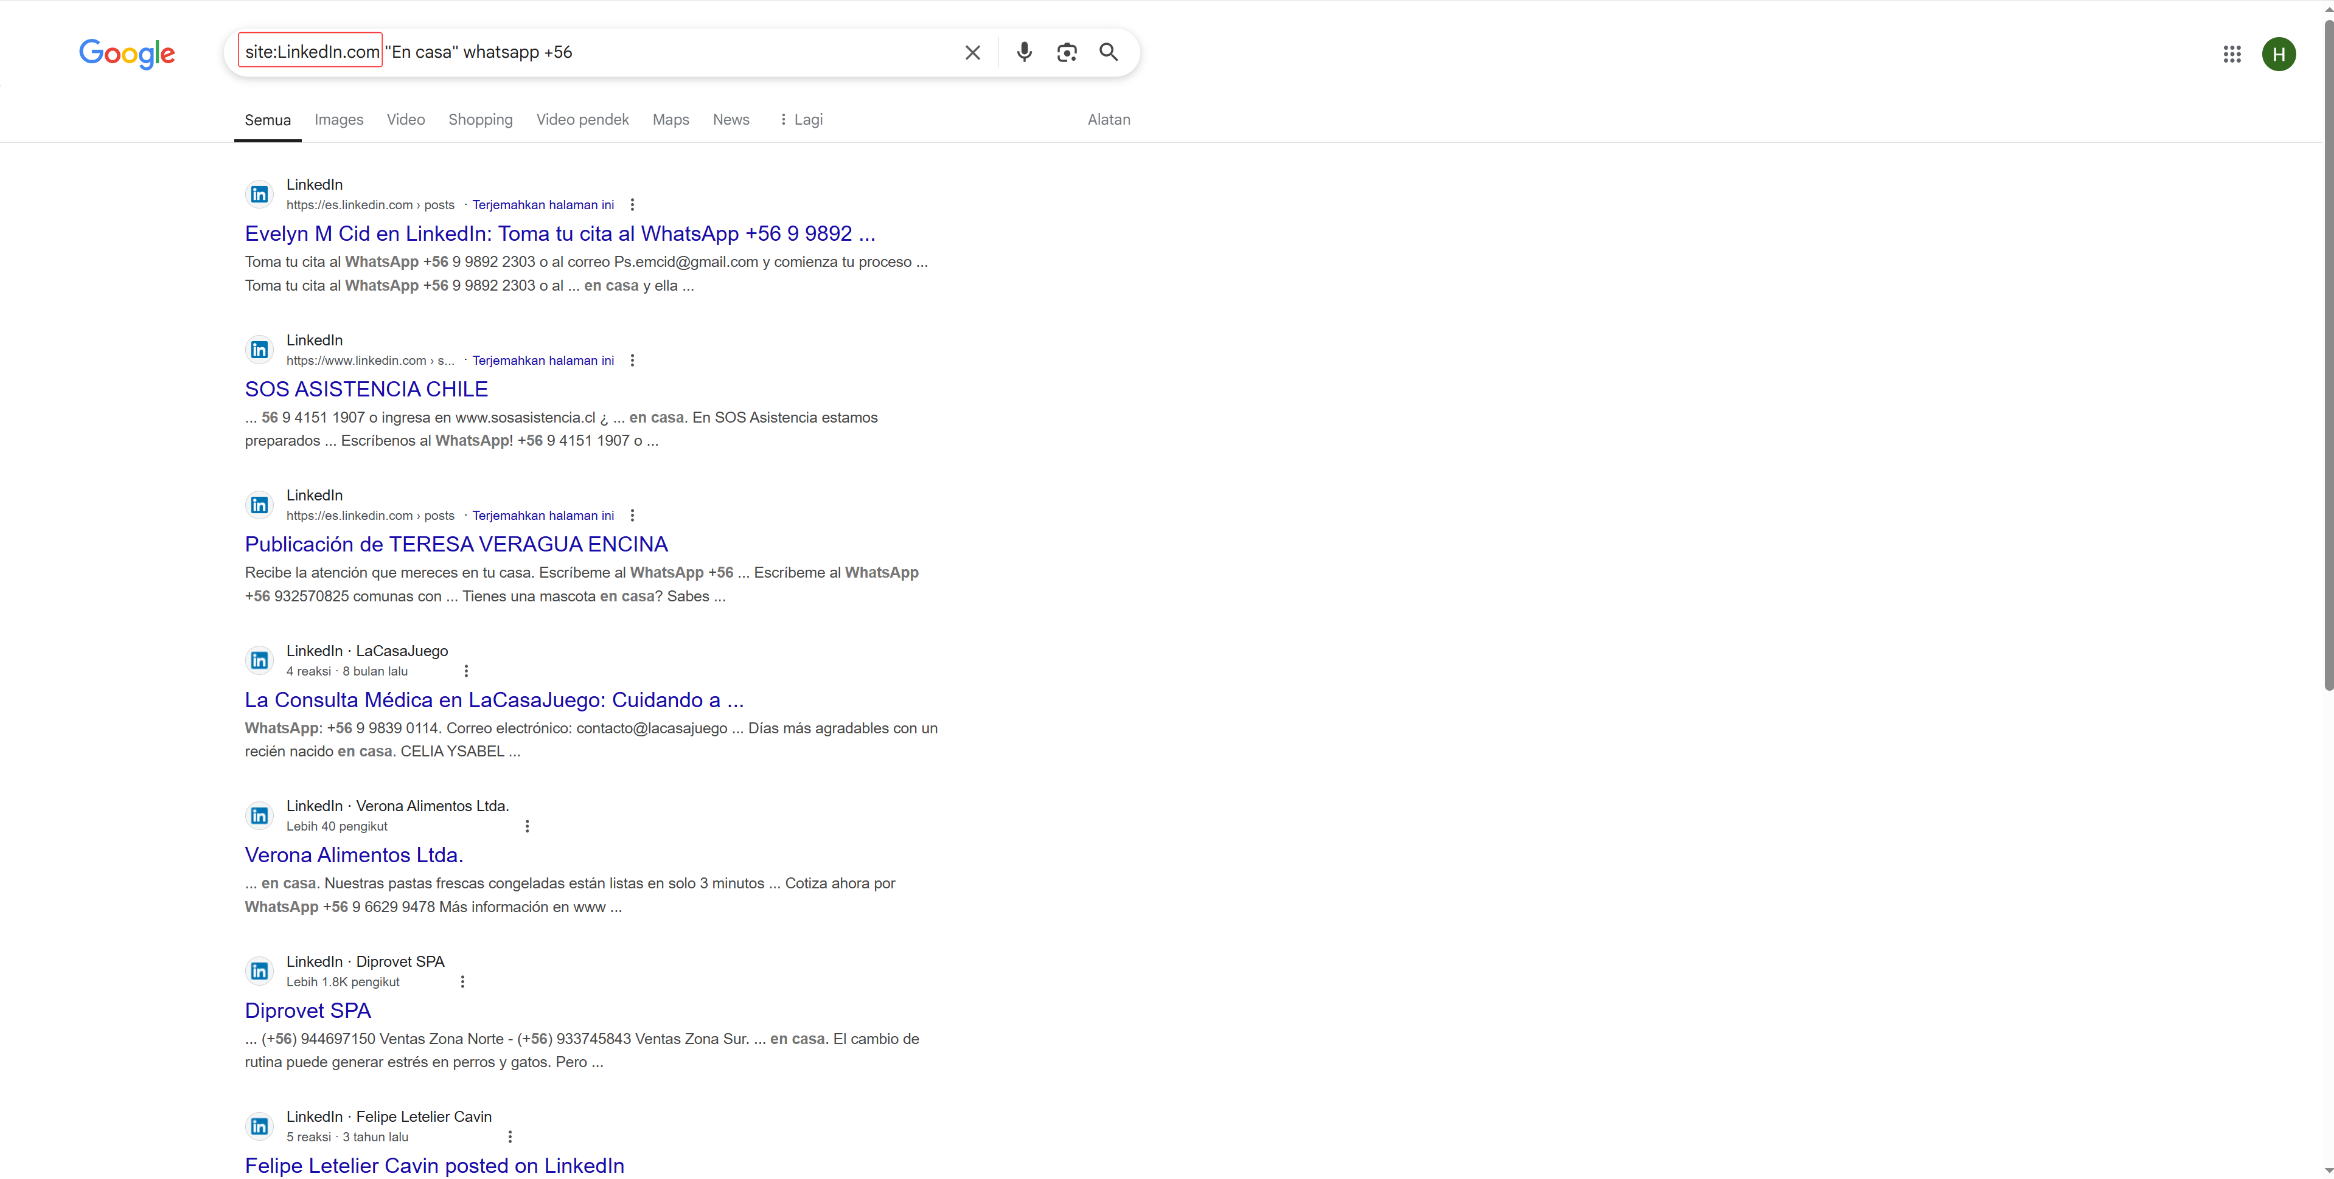The image size is (2334, 1179).
Task: Switch to the Images tab
Action: [339, 120]
